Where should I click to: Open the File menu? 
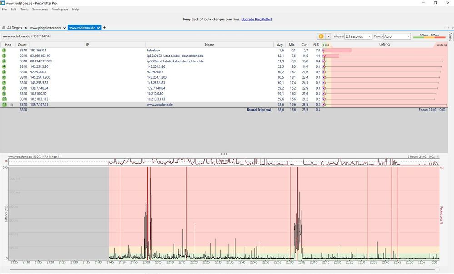coord(5,9)
